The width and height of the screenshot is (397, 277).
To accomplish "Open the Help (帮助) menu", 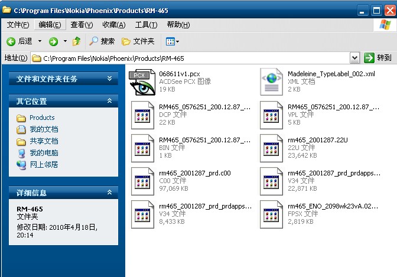I will [178, 25].
